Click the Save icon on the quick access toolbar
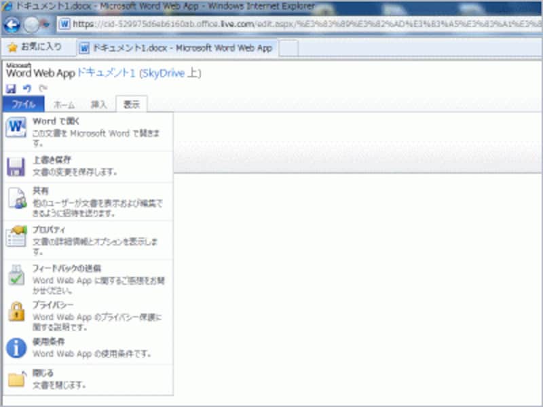Image resolution: width=543 pixels, height=407 pixels. pos(11,87)
